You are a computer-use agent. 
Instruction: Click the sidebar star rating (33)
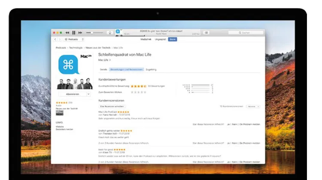[x=64, y=103]
